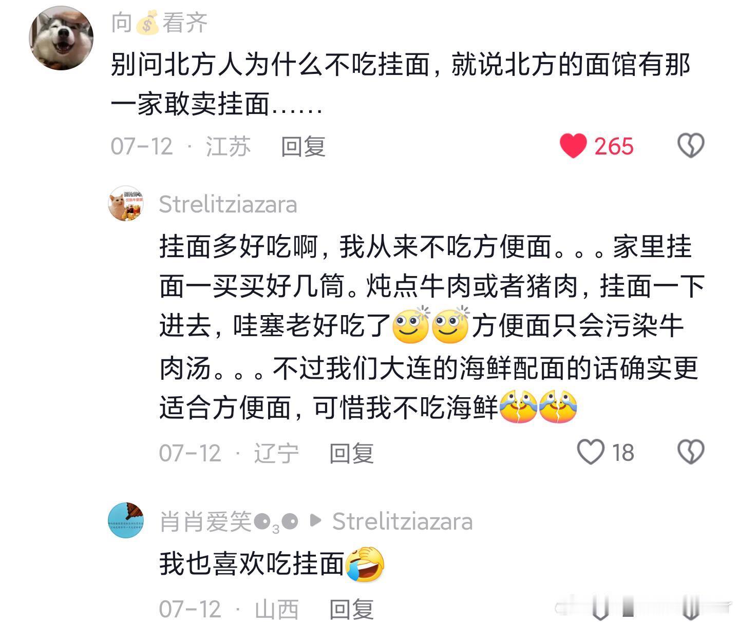
Task: Like Strelitziazara's comment with 18 likes
Action: pyautogui.click(x=591, y=452)
